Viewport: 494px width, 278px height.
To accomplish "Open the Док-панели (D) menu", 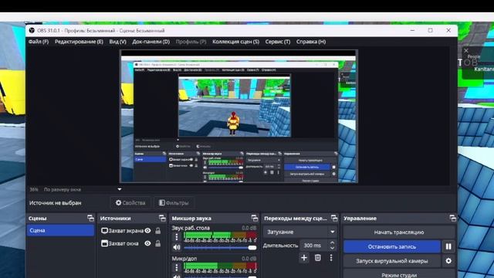I will click(151, 42).
